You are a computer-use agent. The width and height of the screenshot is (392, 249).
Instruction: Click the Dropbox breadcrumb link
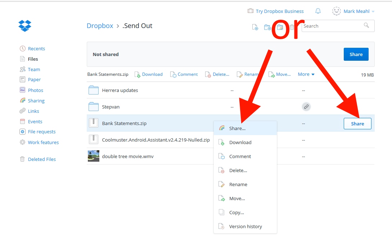click(x=100, y=26)
